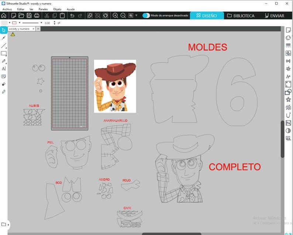Select the COMPLETO red text
This screenshot has width=293, height=235.
(x=235, y=167)
